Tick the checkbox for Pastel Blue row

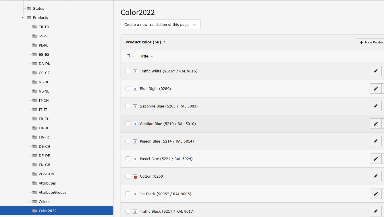click(128, 159)
